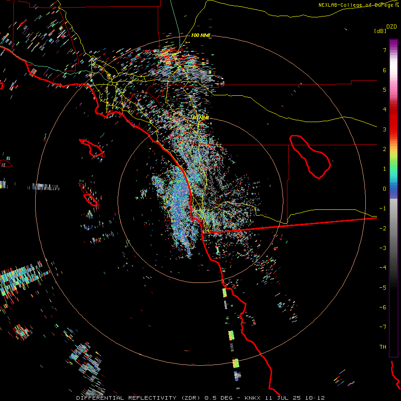401x401 pixels.
Task: Click the '0.5 DEG' elevation angle text
Action: 218,398
